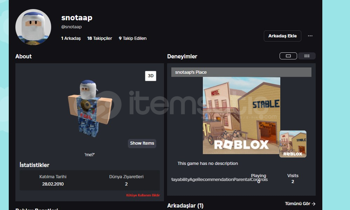Image resolution: width=350 pixels, height=210 pixels.
Task: Open the snotaap's Place game image
Action: [241, 116]
